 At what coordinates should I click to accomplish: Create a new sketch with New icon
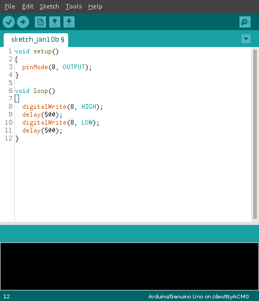(x=40, y=22)
